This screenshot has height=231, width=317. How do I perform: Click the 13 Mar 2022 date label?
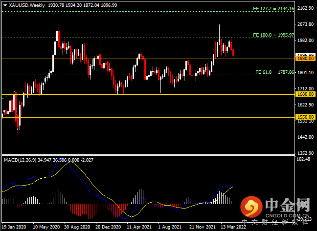click(233, 227)
